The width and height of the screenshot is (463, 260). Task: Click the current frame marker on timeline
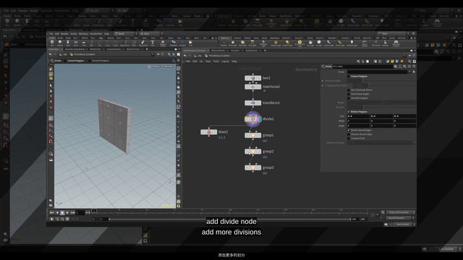click(94, 211)
